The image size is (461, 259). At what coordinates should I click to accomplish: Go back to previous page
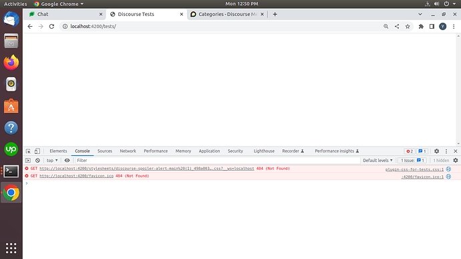[30, 27]
